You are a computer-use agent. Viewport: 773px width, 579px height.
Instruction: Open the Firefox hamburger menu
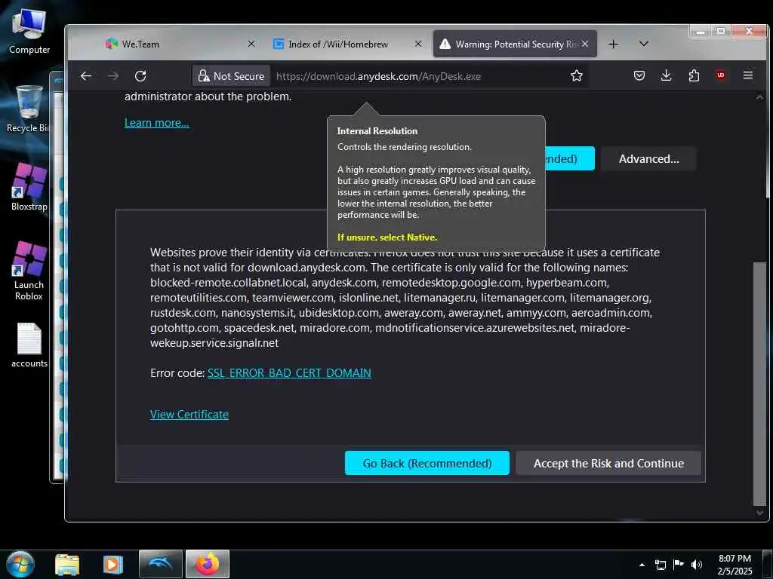point(748,75)
